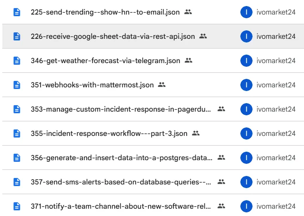
Task: Click the document icon beside 346-get-weather-forecast-via-telegram.json
Action: tap(17, 61)
